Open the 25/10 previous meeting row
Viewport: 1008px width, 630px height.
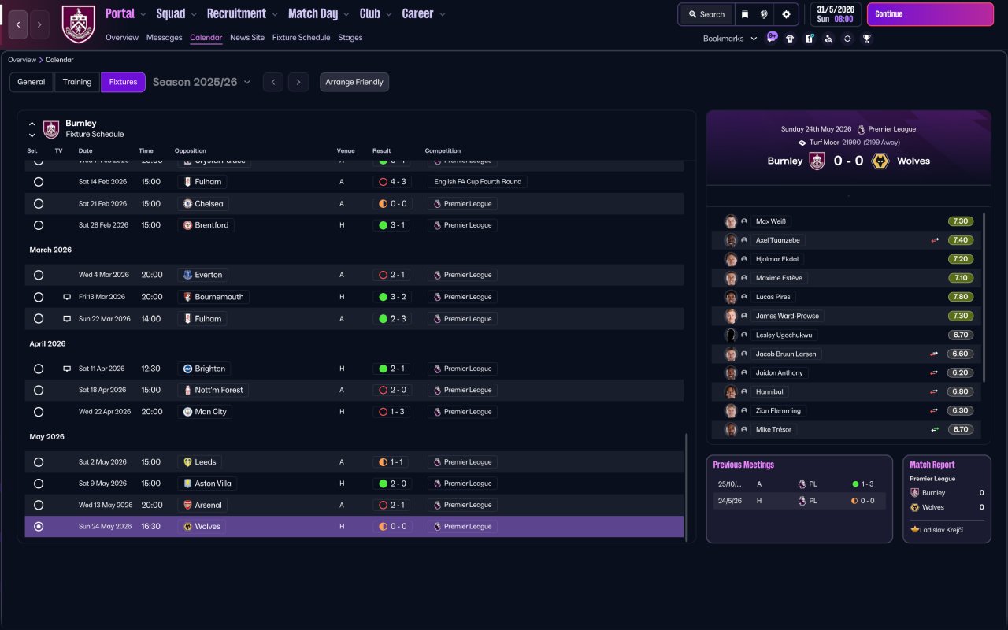[x=799, y=484]
